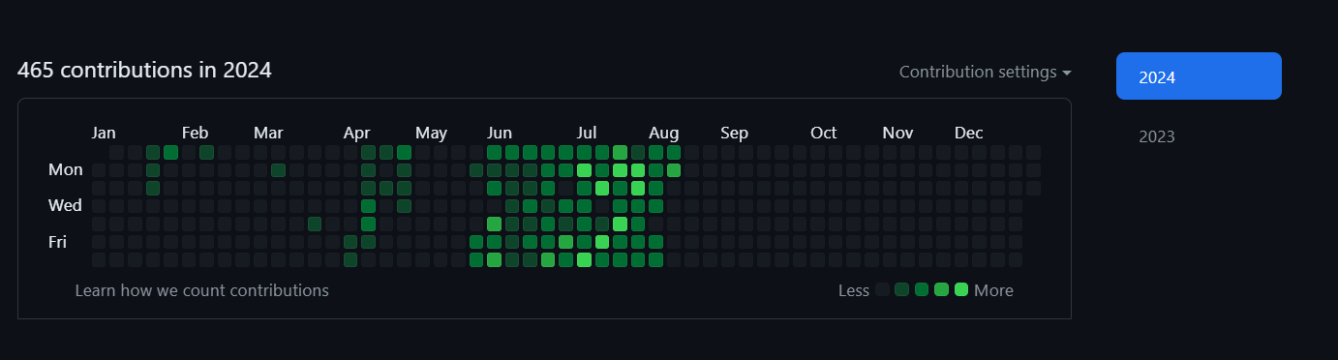This screenshot has height=360, width=1338.
Task: Click the 465 contributions in 2024 heading
Action: 144,70
